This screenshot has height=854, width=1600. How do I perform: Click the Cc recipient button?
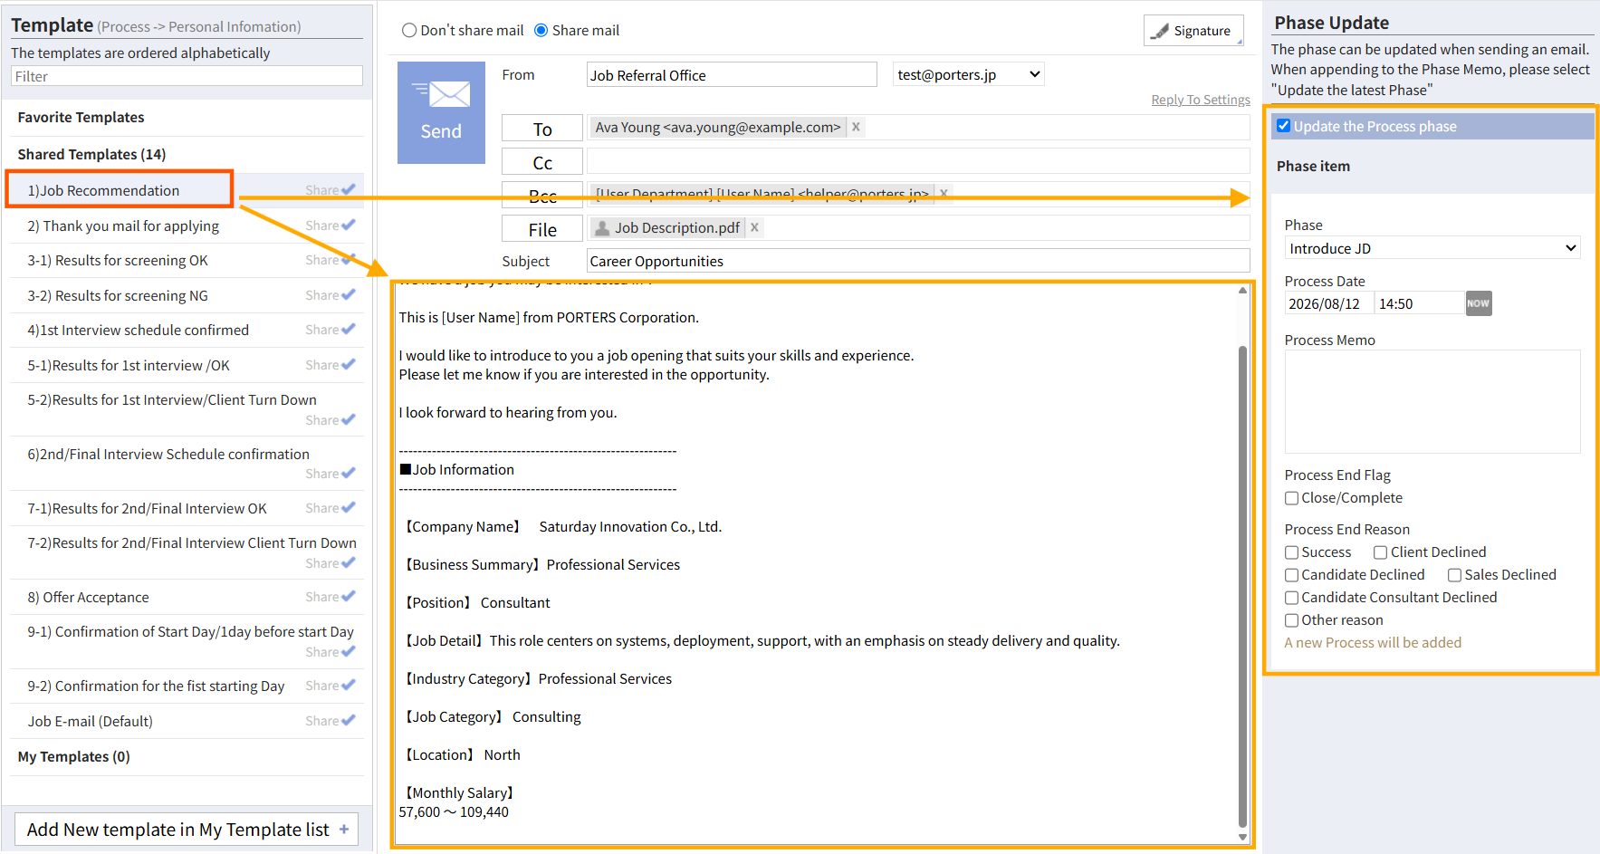pos(542,162)
